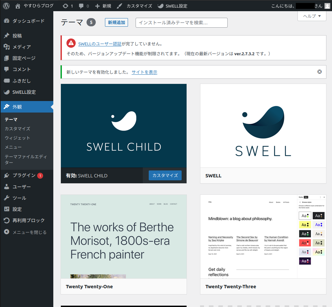The width and height of the screenshot is (332, 307).
Task: Click the Pages icon in sidebar
Action: tap(7, 58)
